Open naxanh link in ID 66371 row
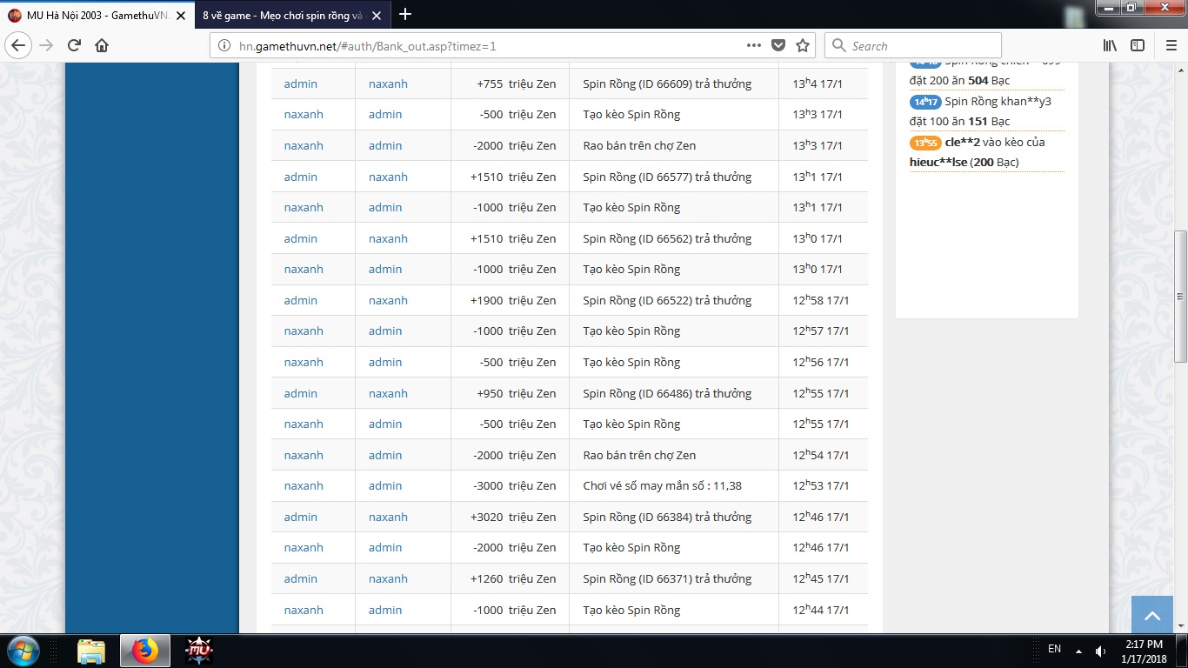Image resolution: width=1188 pixels, height=668 pixels. 388,578
